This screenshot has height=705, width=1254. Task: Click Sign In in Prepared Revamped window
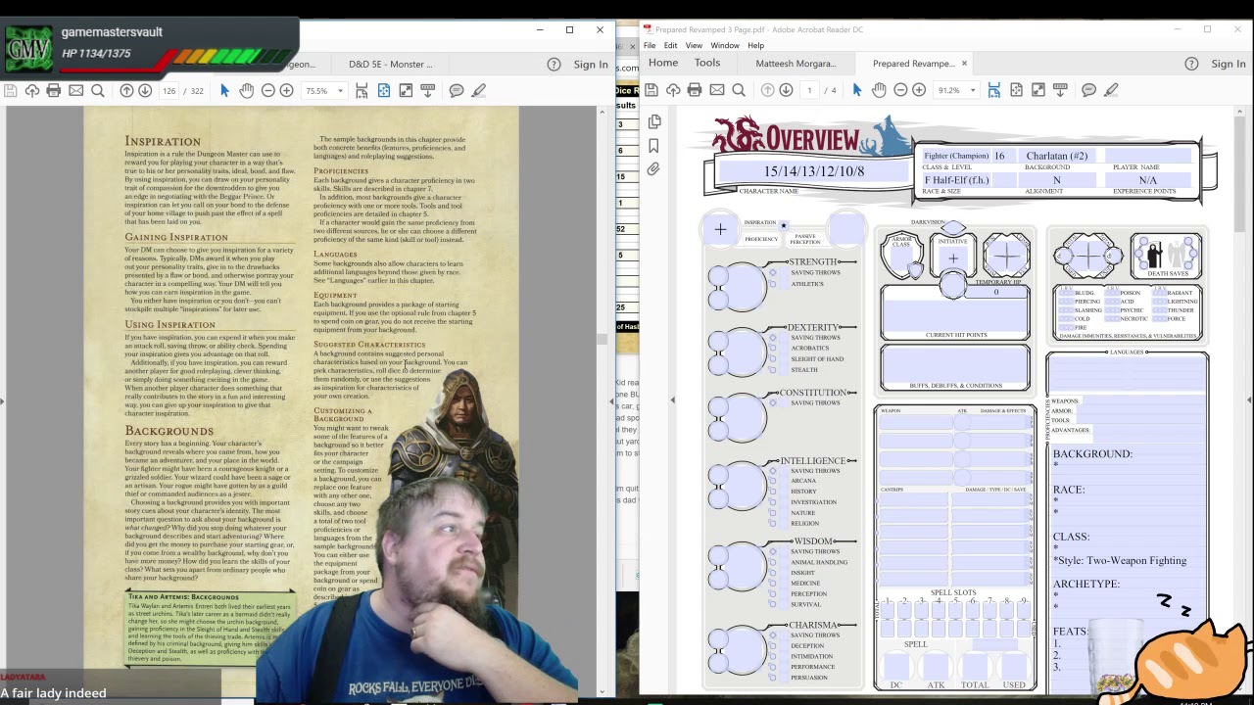(1229, 64)
